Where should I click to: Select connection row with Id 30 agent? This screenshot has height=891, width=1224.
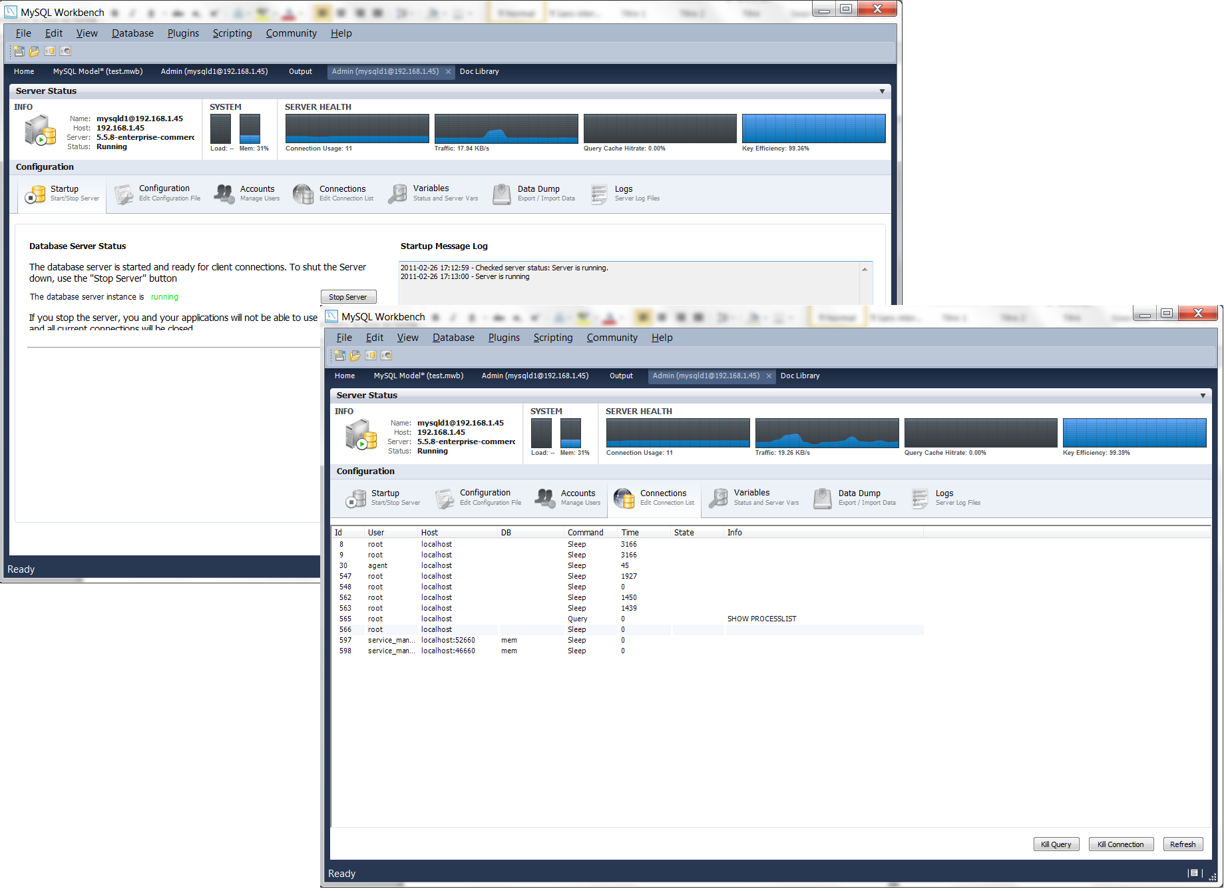[629, 566]
